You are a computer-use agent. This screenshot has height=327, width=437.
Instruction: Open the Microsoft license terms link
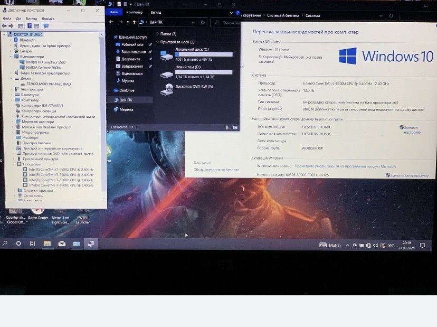pos(345,166)
